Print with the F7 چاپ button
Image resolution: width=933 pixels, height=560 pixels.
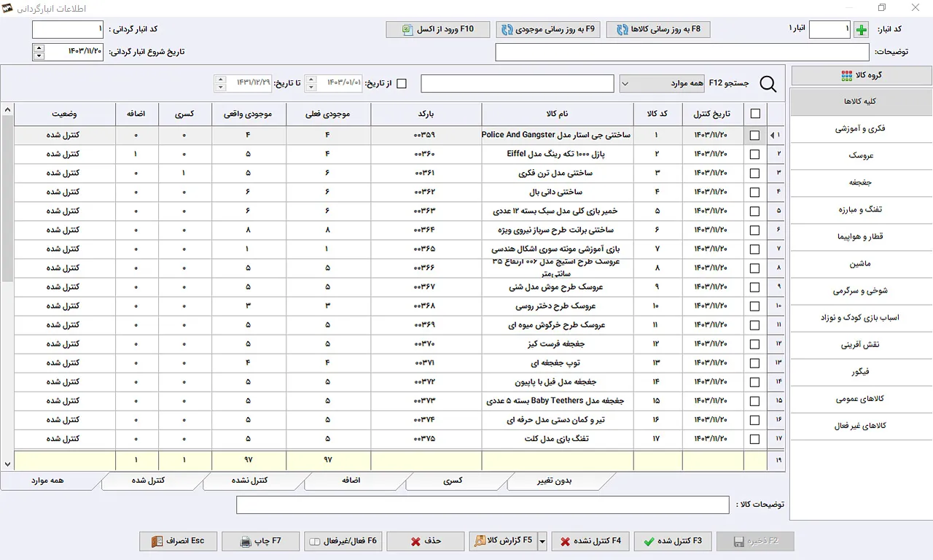(x=261, y=541)
